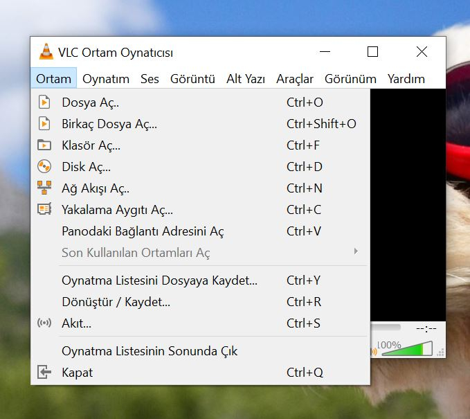Choose Dönüştür / Kaydet menu entry
470x419 pixels.
(x=116, y=302)
